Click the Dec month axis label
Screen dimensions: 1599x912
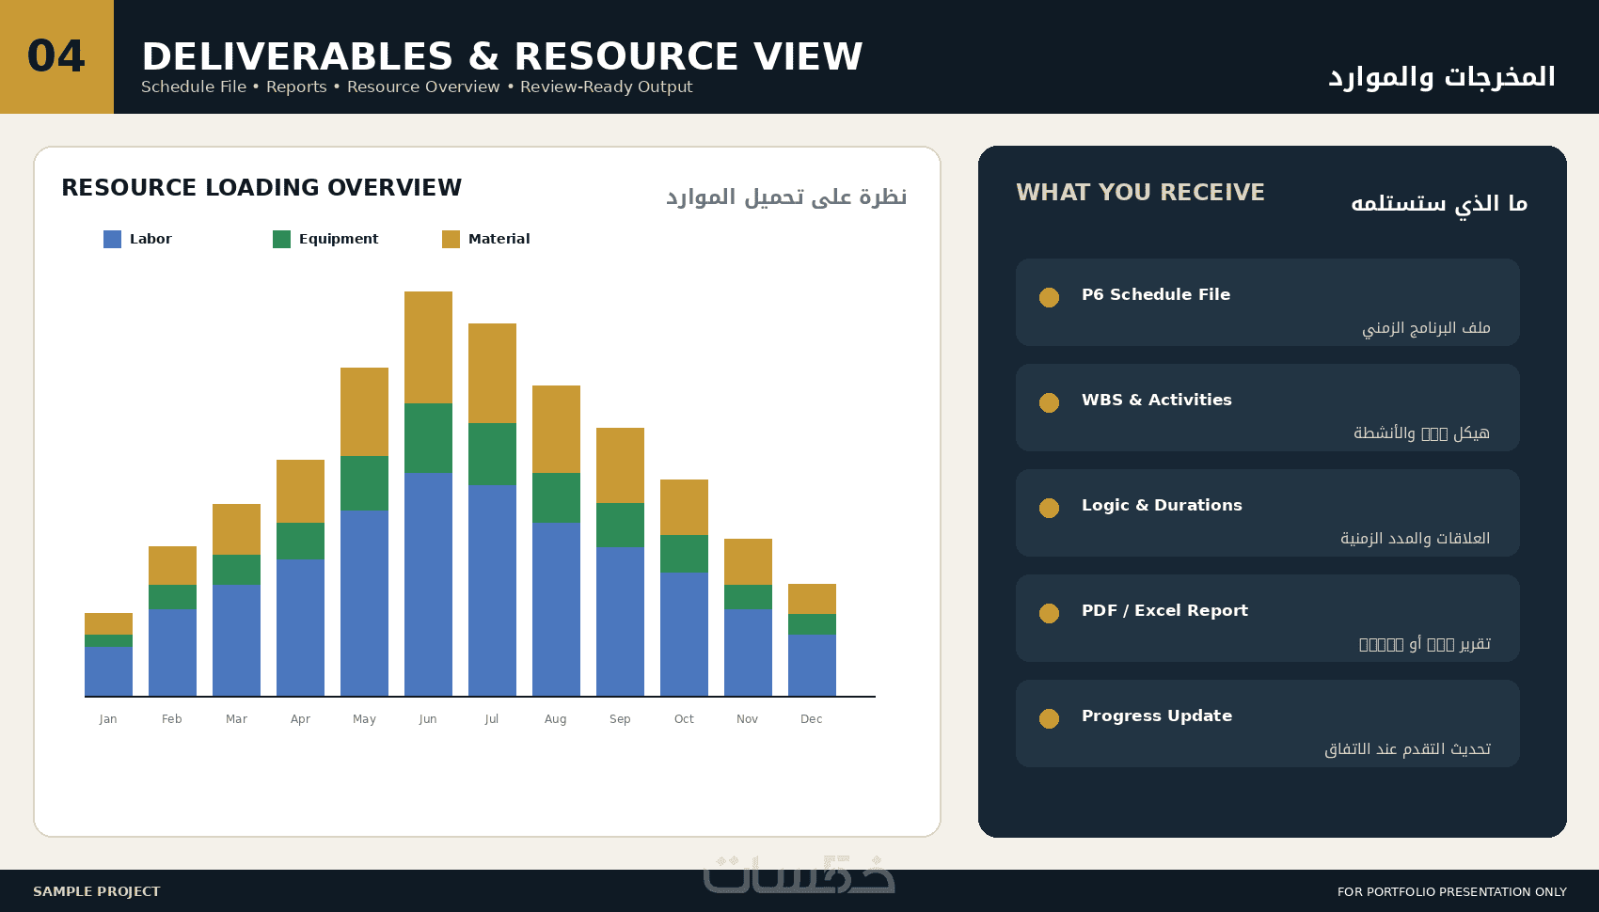tap(811, 719)
